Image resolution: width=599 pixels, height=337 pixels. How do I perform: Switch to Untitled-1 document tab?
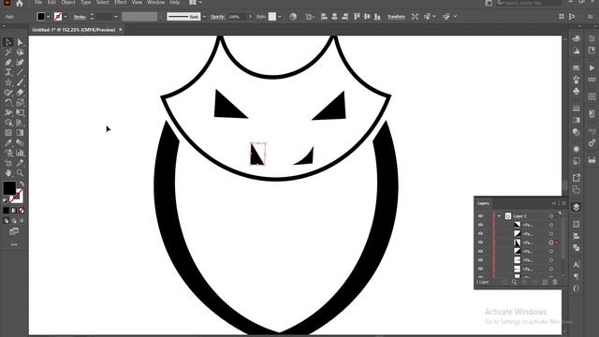click(x=74, y=30)
